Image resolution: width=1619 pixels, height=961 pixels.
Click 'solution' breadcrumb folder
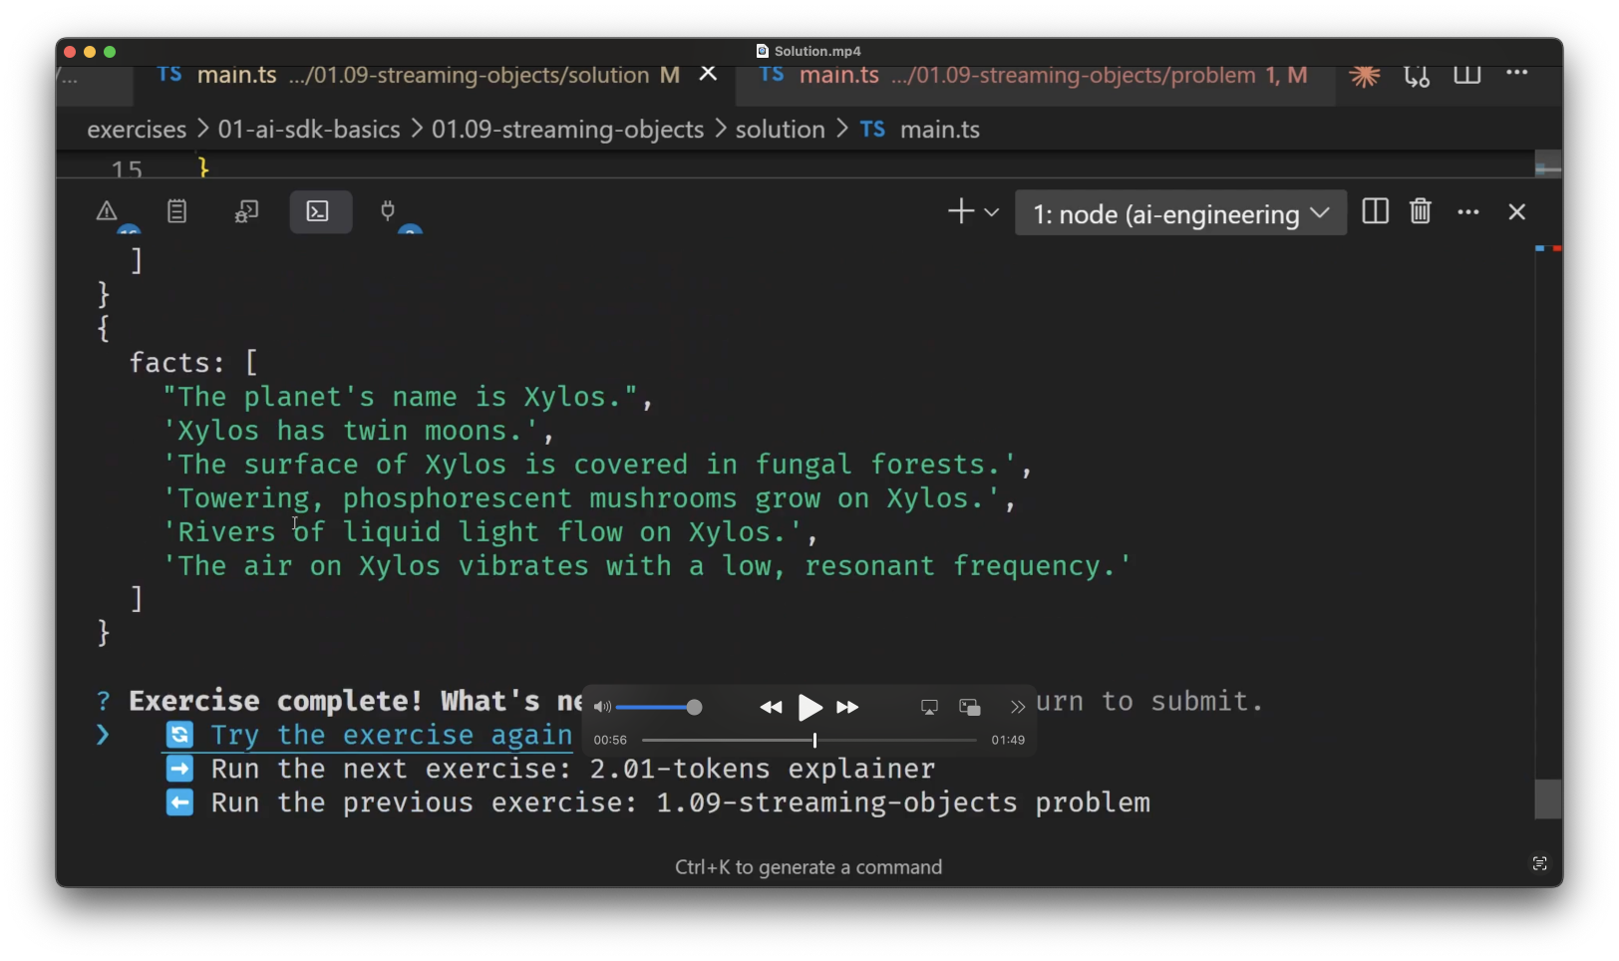pyautogui.click(x=781, y=130)
